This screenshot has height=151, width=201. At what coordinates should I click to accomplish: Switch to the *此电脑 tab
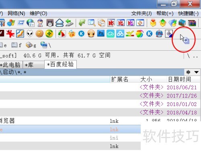[x=11, y=65]
